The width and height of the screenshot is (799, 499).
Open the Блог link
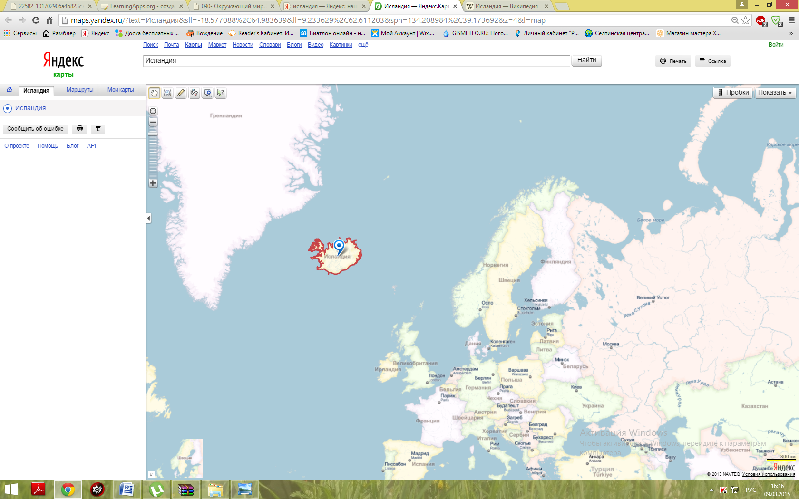[x=72, y=146]
